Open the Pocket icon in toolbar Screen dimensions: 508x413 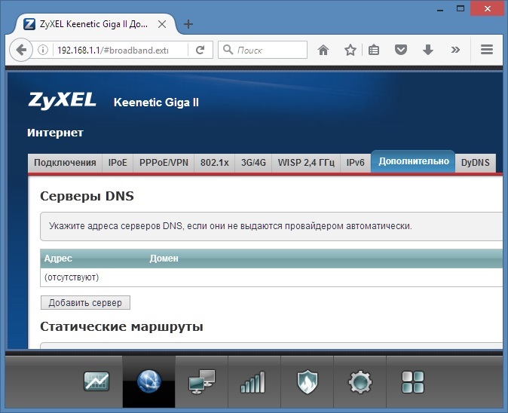click(401, 50)
